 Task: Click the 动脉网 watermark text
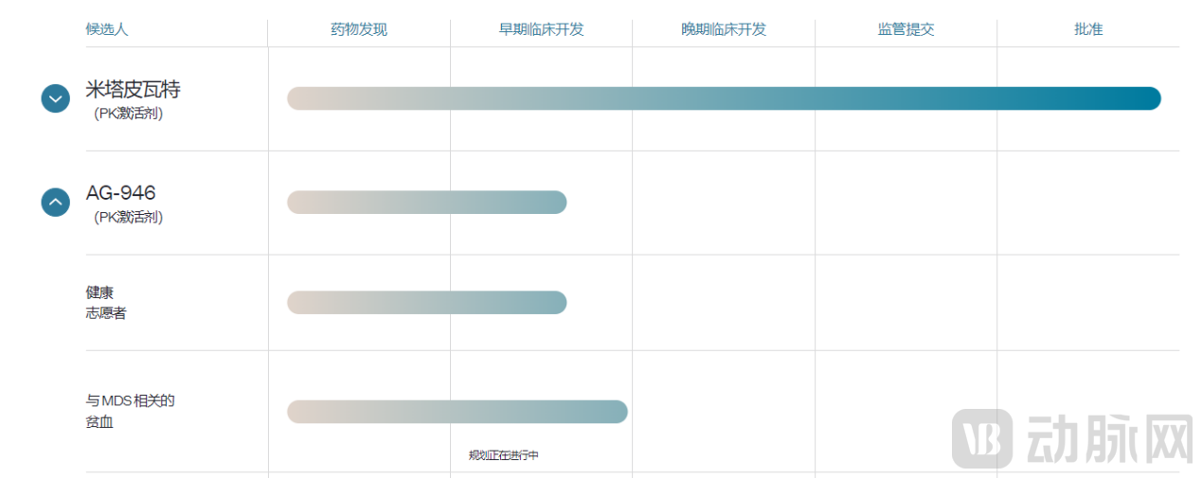[1107, 439]
